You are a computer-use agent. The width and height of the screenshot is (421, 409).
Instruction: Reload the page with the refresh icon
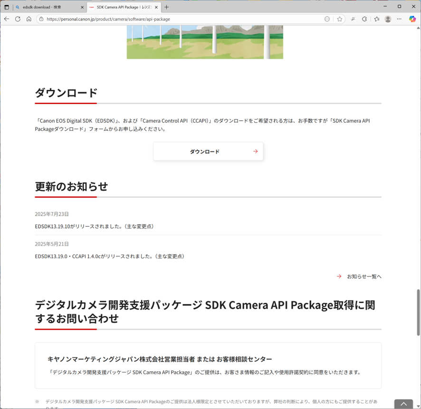point(18,19)
